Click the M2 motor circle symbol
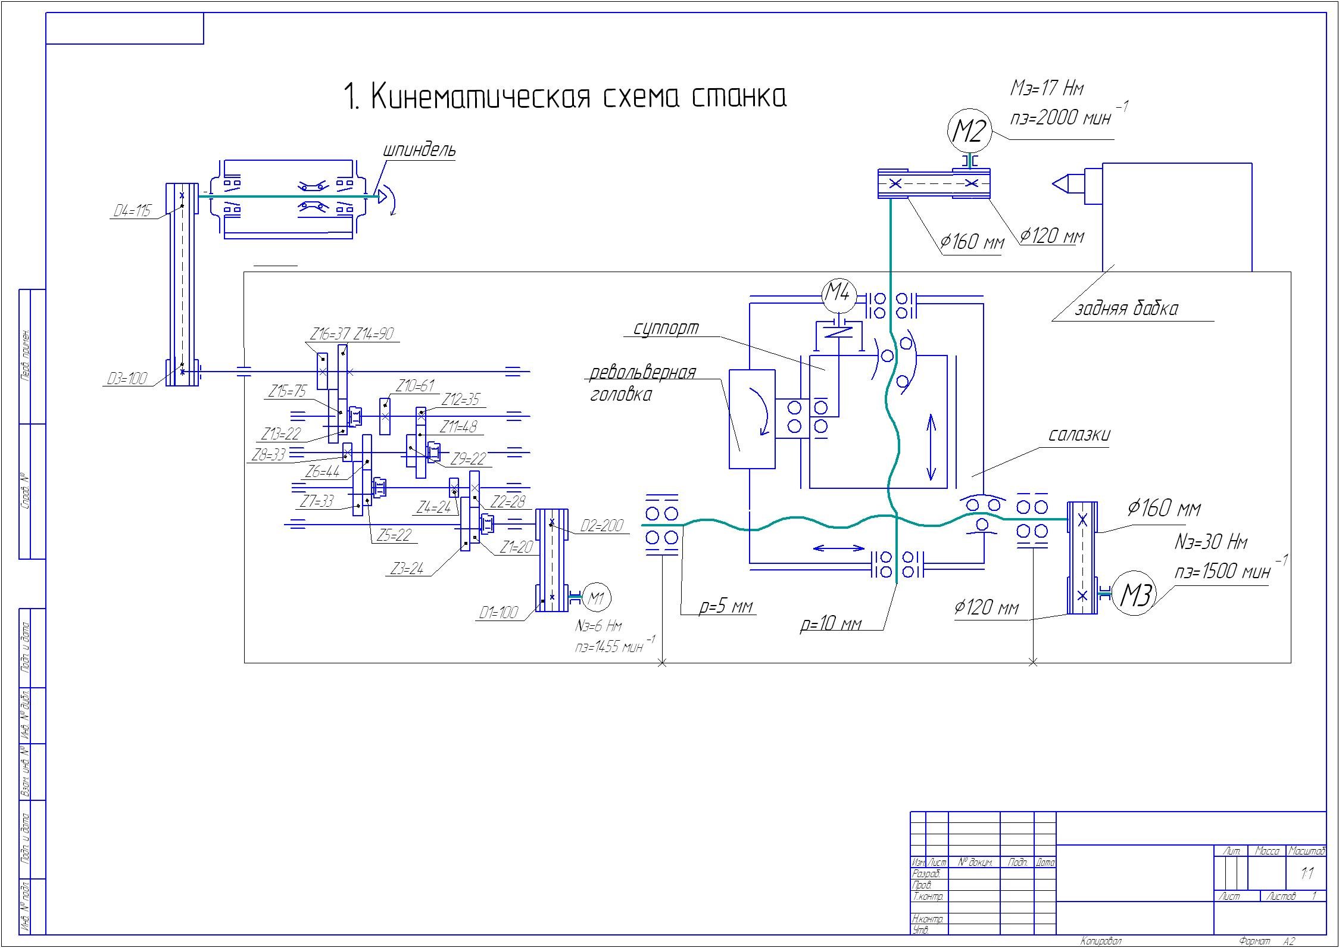The height and width of the screenshot is (948, 1339). pos(970,132)
